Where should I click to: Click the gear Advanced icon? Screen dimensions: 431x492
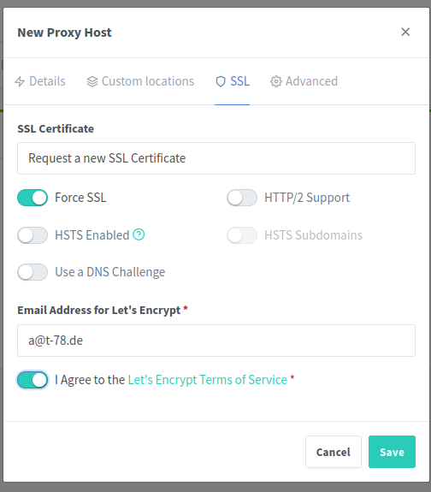coord(276,81)
